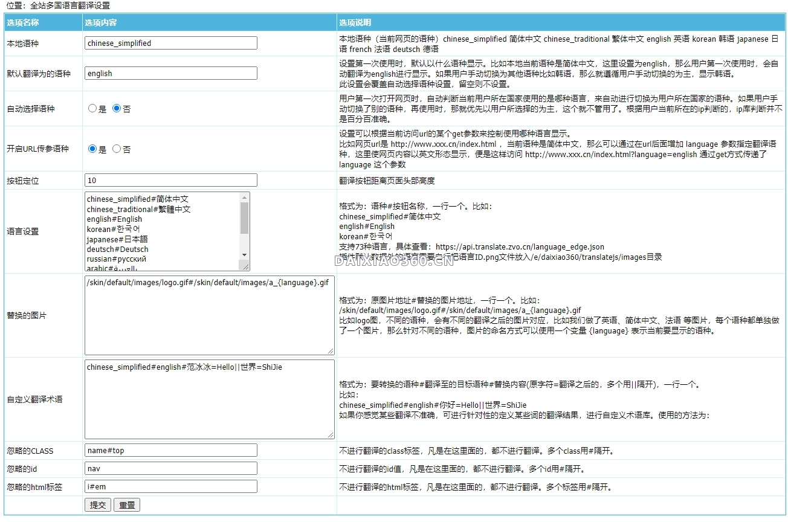Click inside the 自定义翻译术语 textarea
Screen dimensions: 788x522
click(209, 399)
